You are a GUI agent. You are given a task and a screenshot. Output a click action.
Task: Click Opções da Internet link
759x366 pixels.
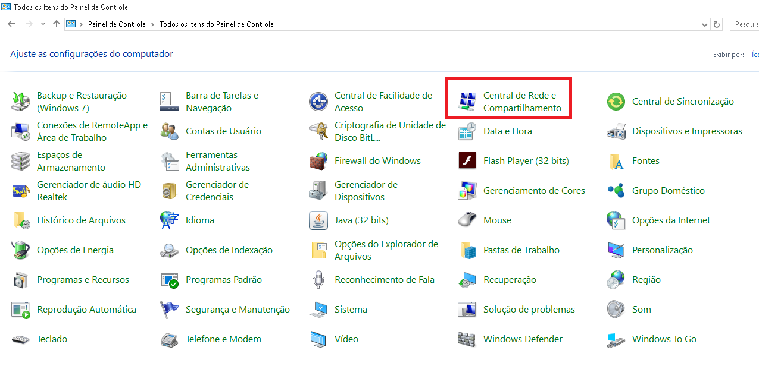tap(671, 220)
